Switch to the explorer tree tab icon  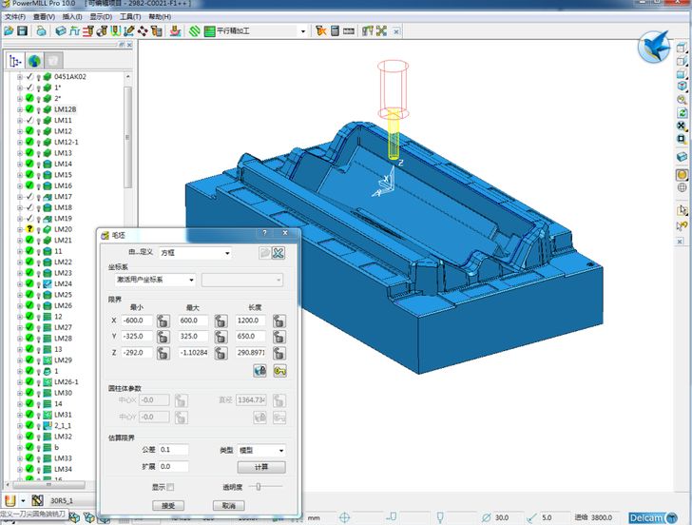[x=16, y=61]
